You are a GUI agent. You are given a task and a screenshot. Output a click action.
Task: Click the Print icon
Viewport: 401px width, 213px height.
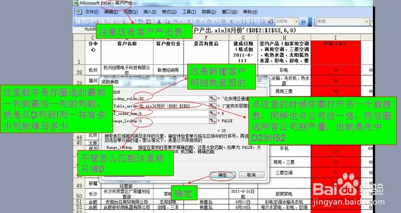(122, 22)
